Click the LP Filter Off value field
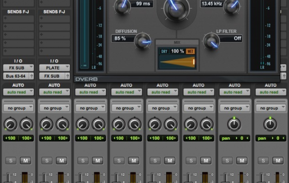The image size is (289, 183). [x=230, y=39]
